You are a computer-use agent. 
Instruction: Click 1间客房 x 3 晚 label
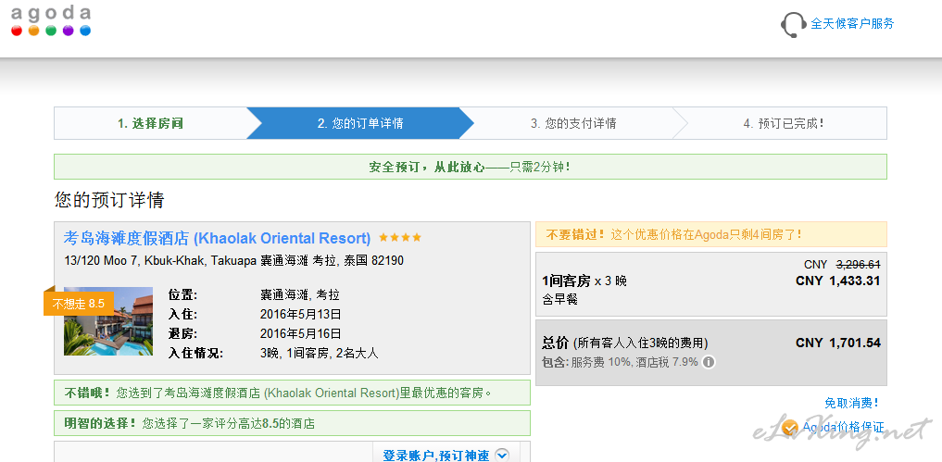pyautogui.click(x=584, y=281)
